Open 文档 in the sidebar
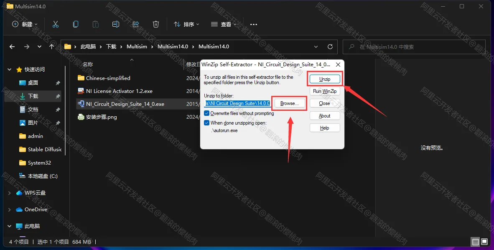This screenshot has height=250, width=494. (x=33, y=109)
